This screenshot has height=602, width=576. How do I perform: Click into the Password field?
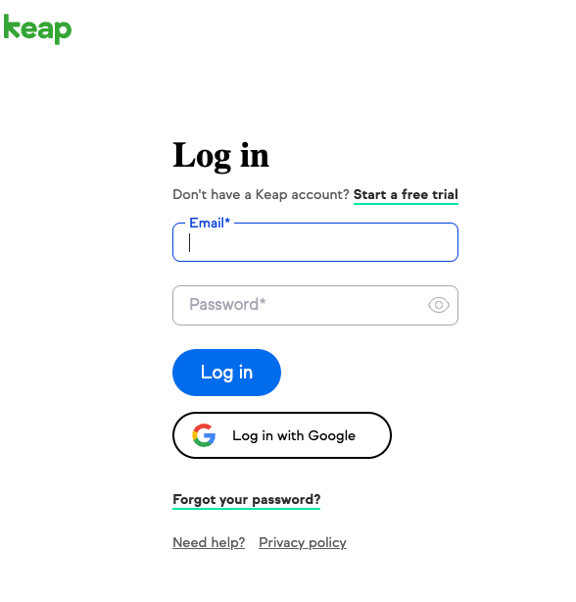[x=315, y=305]
